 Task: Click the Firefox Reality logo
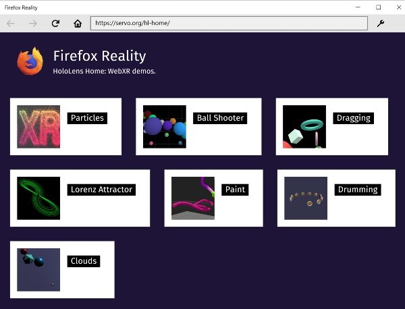point(30,61)
